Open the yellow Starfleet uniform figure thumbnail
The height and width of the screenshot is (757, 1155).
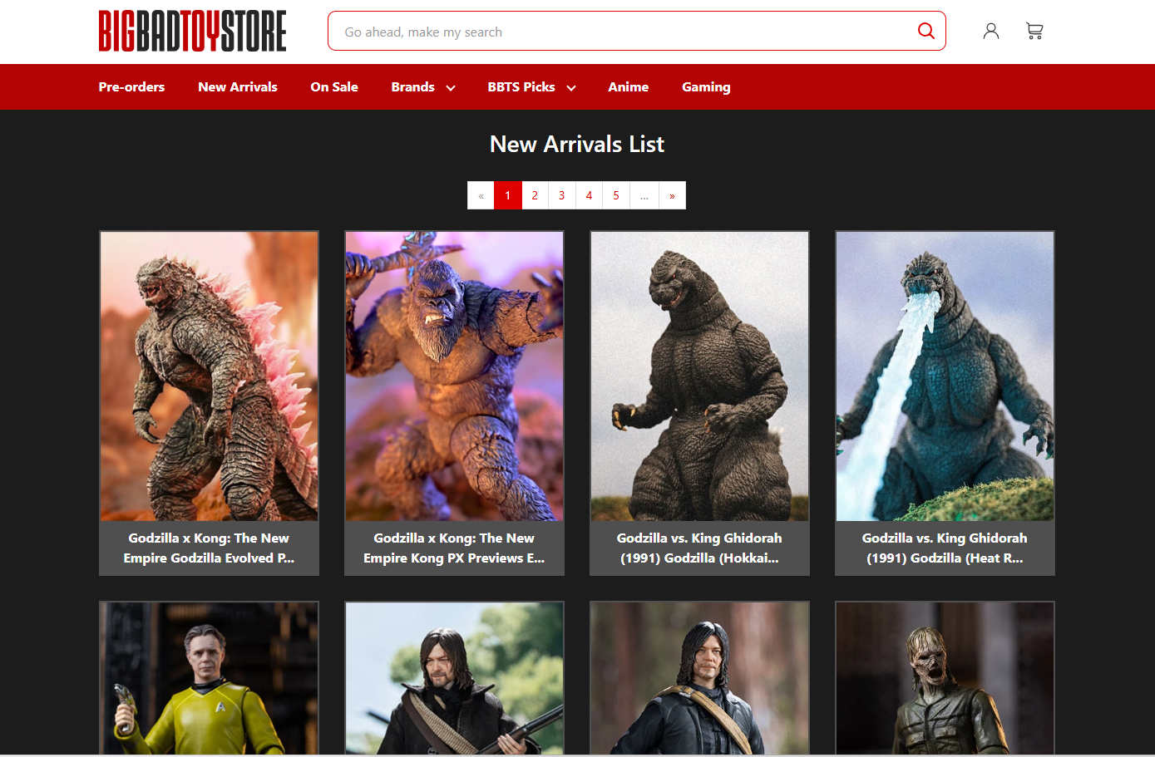[209, 678]
